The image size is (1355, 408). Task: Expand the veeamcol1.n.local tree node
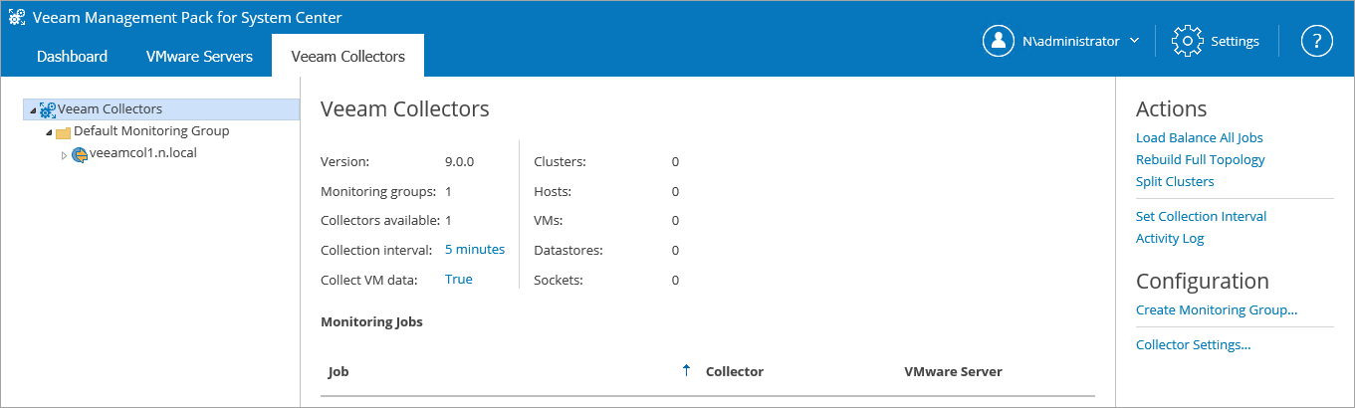(x=65, y=155)
